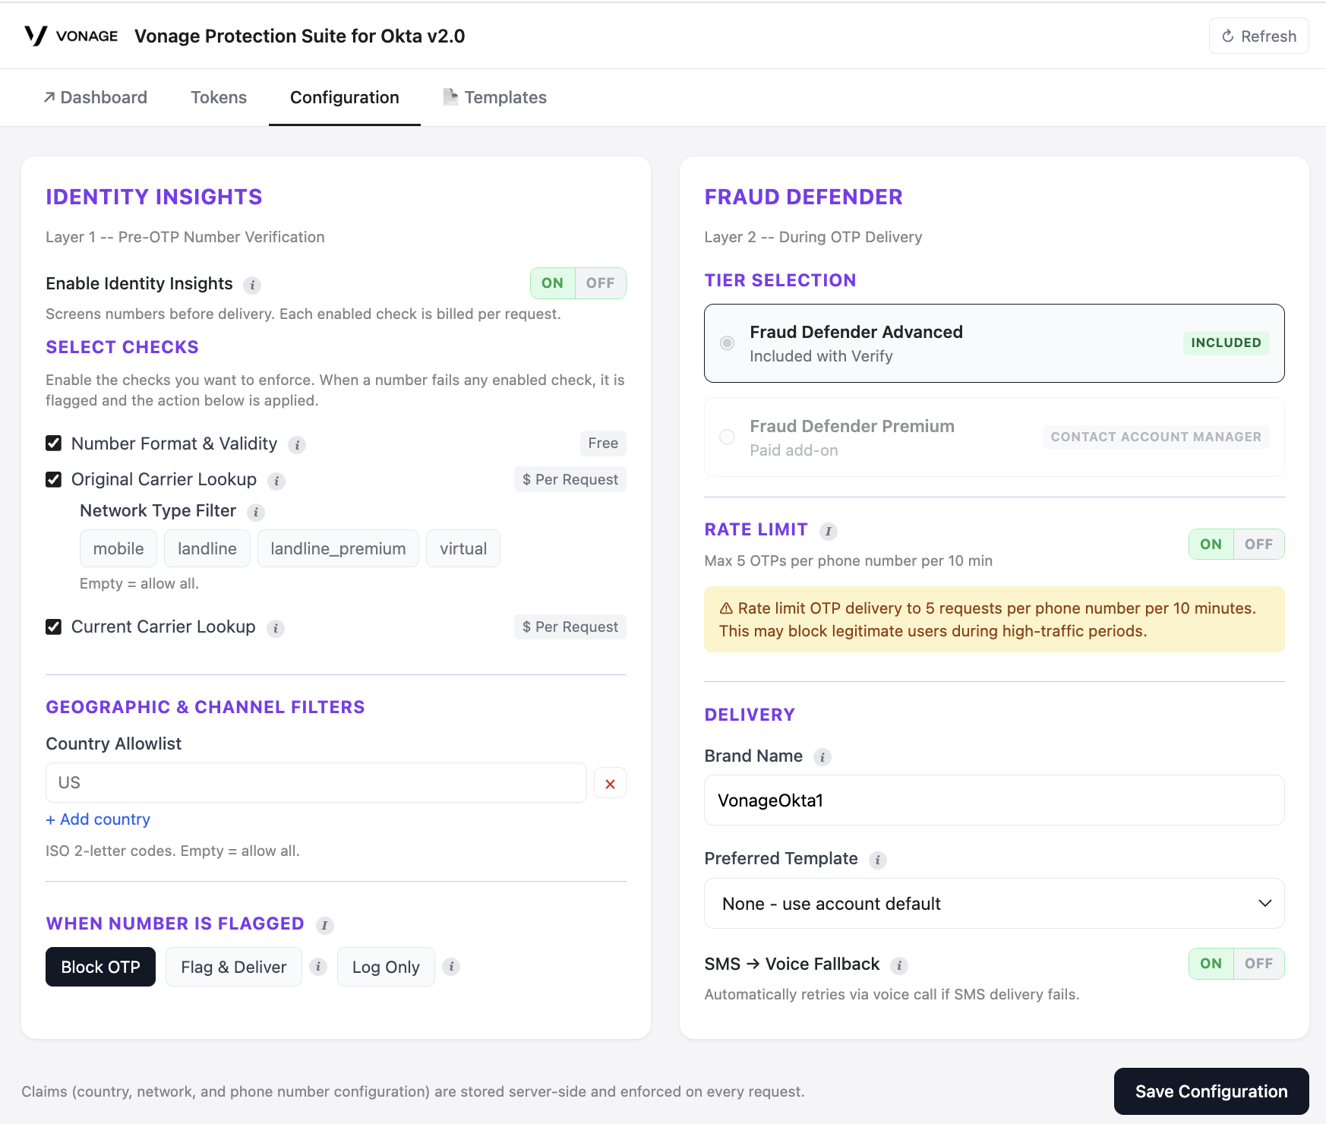This screenshot has height=1124, width=1326.
Task: Turn SMS Voice Fallback OFF
Action: pyautogui.click(x=1258, y=964)
